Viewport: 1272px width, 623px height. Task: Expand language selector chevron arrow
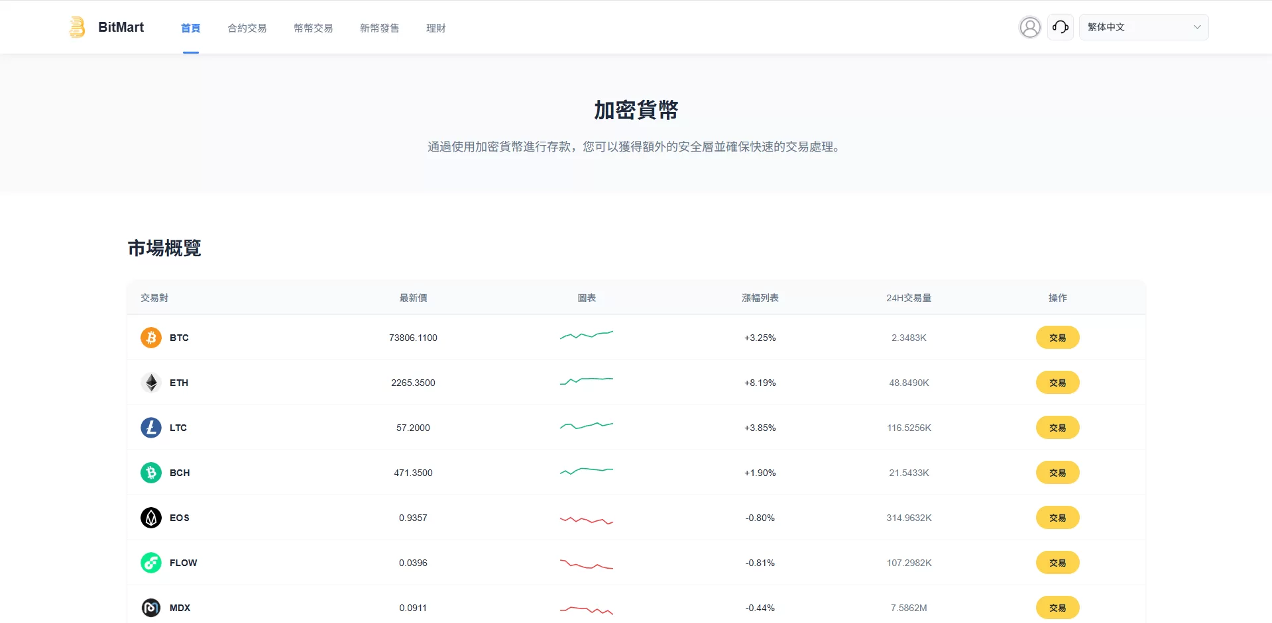(1197, 27)
